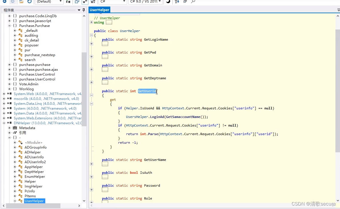Open the (Default) assembly list dropdown

click(x=49, y=1)
